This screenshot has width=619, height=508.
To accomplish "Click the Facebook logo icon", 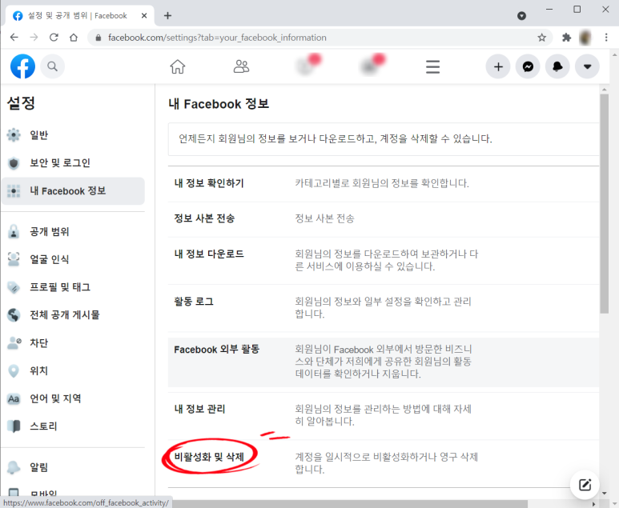I will coord(22,66).
